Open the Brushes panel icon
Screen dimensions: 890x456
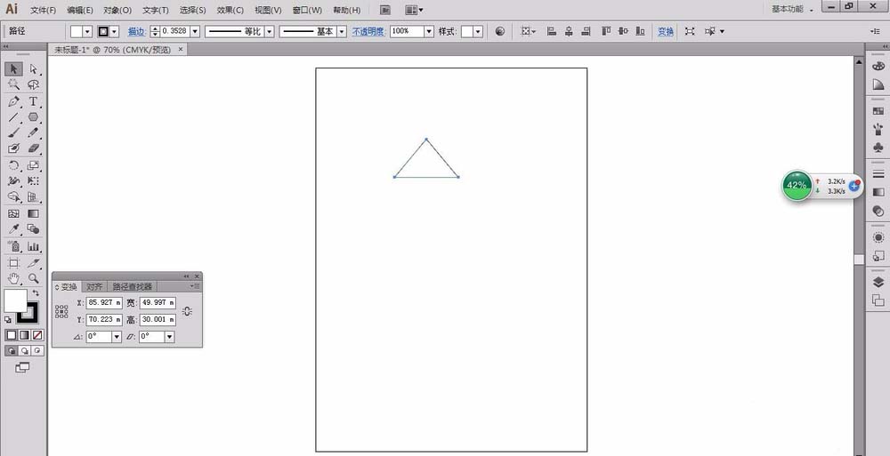878,129
